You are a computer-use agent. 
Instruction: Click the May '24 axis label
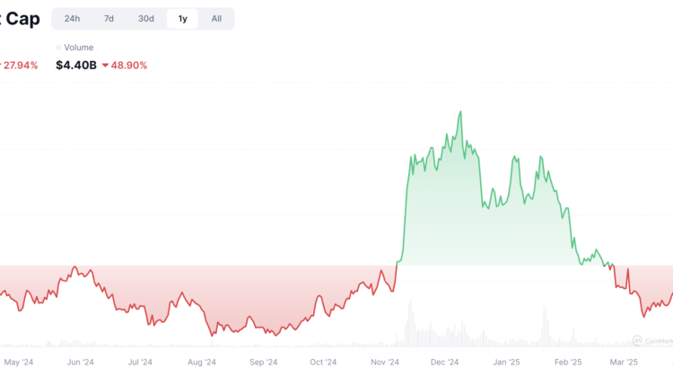click(x=19, y=363)
